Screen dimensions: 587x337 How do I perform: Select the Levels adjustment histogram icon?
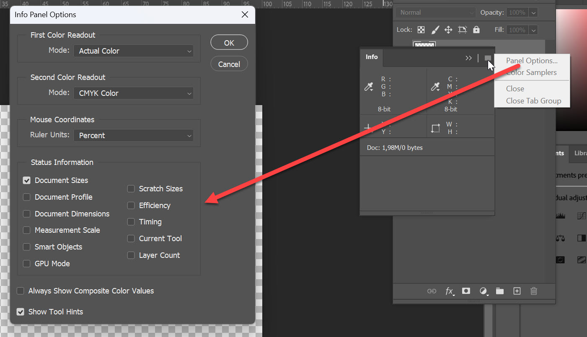pos(560,216)
